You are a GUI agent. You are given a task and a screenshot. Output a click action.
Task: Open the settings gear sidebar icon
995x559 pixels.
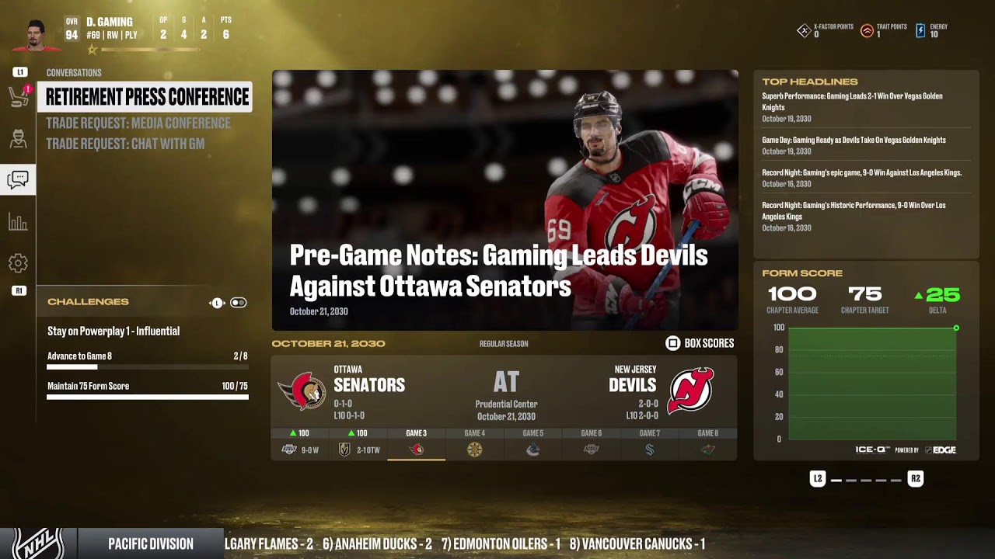coord(18,263)
